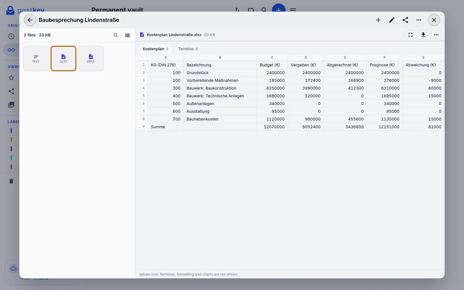Open the TEXT file thumbnail

pos(36,58)
